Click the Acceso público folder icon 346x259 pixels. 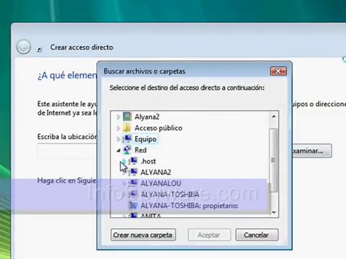(127, 127)
